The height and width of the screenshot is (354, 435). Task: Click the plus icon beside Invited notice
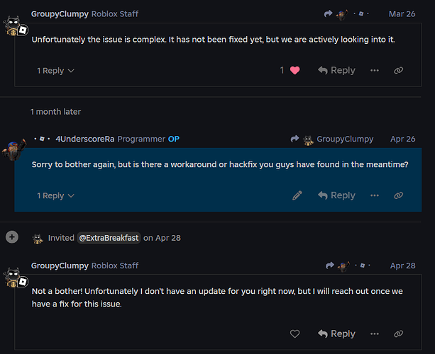pyautogui.click(x=11, y=237)
